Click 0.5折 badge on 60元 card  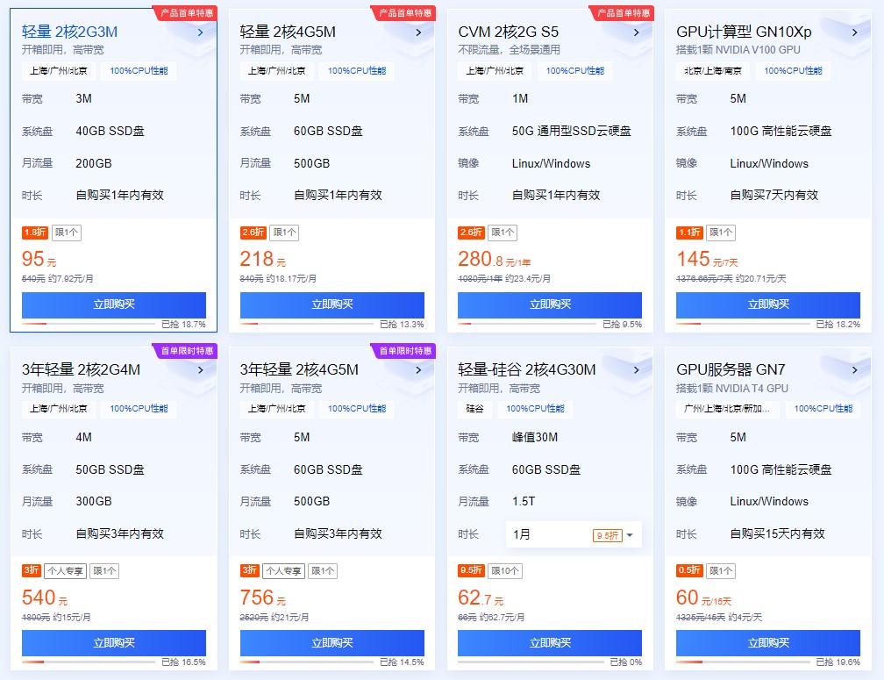pyautogui.click(x=689, y=570)
